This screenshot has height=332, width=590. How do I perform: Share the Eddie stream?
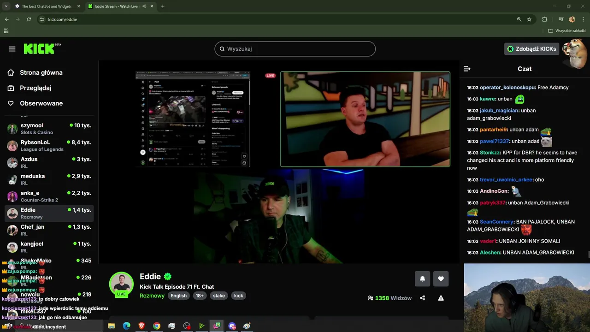pos(423,298)
